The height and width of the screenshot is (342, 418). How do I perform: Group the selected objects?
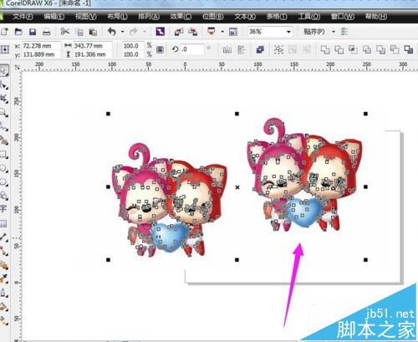278,49
